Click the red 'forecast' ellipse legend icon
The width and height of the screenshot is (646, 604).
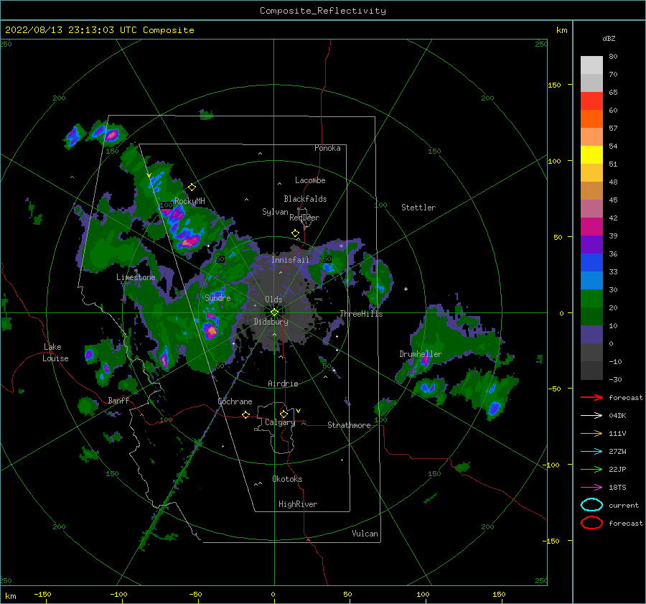[591, 523]
